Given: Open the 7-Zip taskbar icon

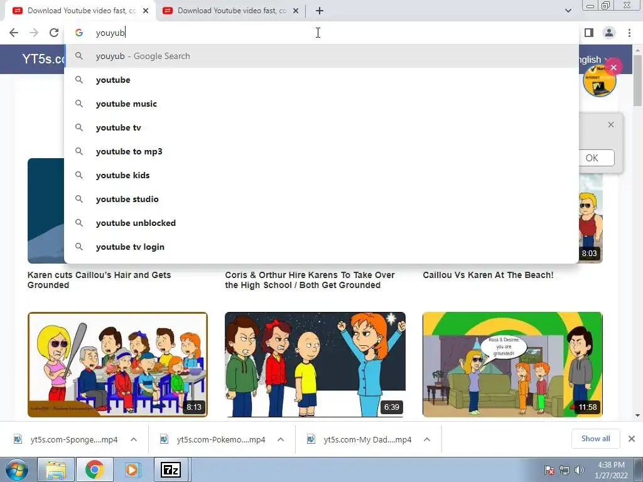Looking at the screenshot, I should 171,469.
